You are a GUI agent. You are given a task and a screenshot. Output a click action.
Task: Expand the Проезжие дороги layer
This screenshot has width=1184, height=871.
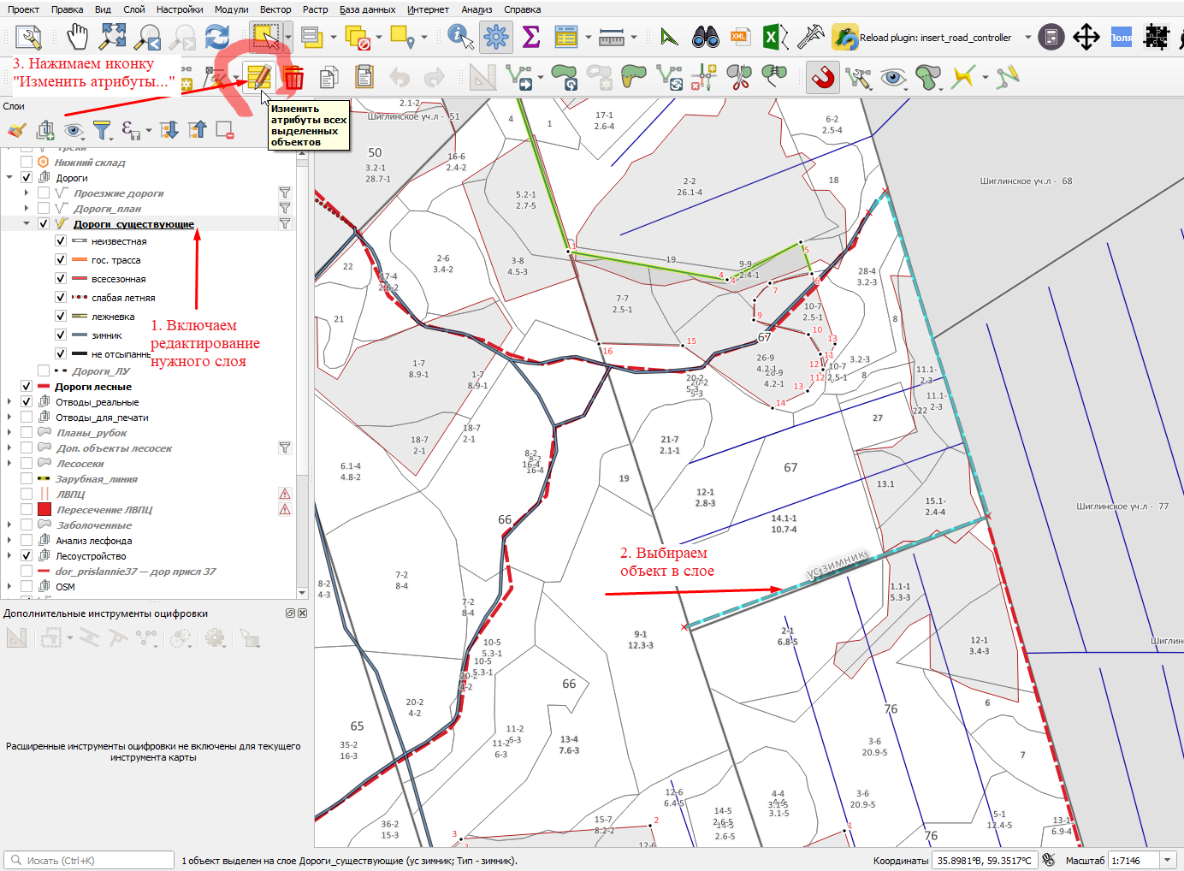(x=27, y=193)
